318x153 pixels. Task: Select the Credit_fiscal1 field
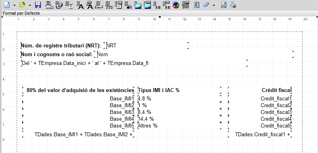260,99
